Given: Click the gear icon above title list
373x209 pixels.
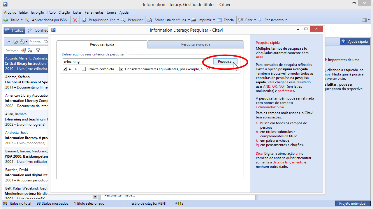Looking at the screenshot, I should click(16, 42).
